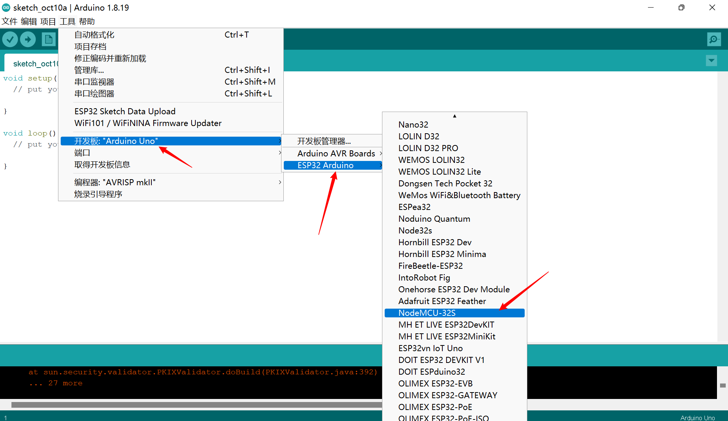Open the tab dropdown arrow

coord(711,60)
